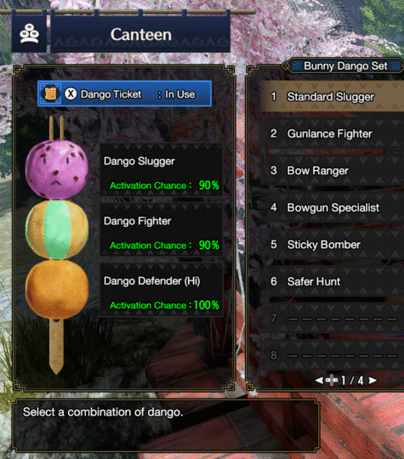This screenshot has height=459, width=404.
Task: Choose the Standard Slugger set
Action: pyautogui.click(x=333, y=97)
